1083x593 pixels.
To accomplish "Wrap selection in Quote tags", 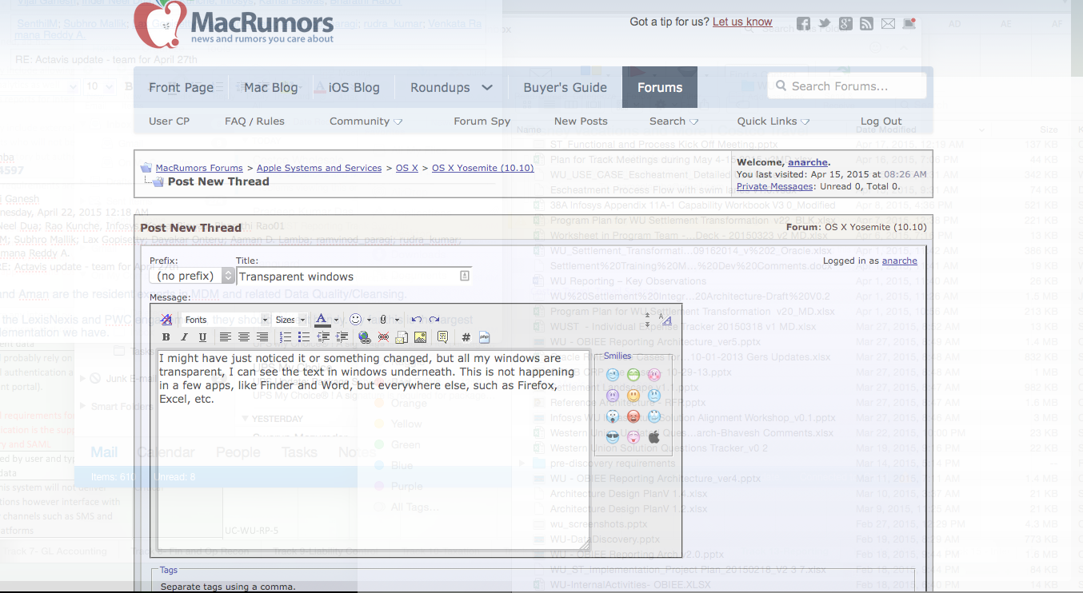I will coord(442,337).
